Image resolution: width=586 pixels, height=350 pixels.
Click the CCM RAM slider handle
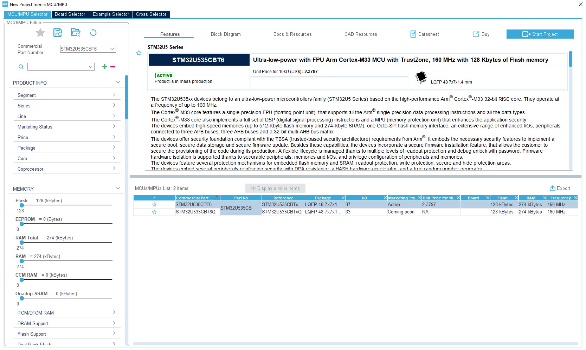point(22,280)
